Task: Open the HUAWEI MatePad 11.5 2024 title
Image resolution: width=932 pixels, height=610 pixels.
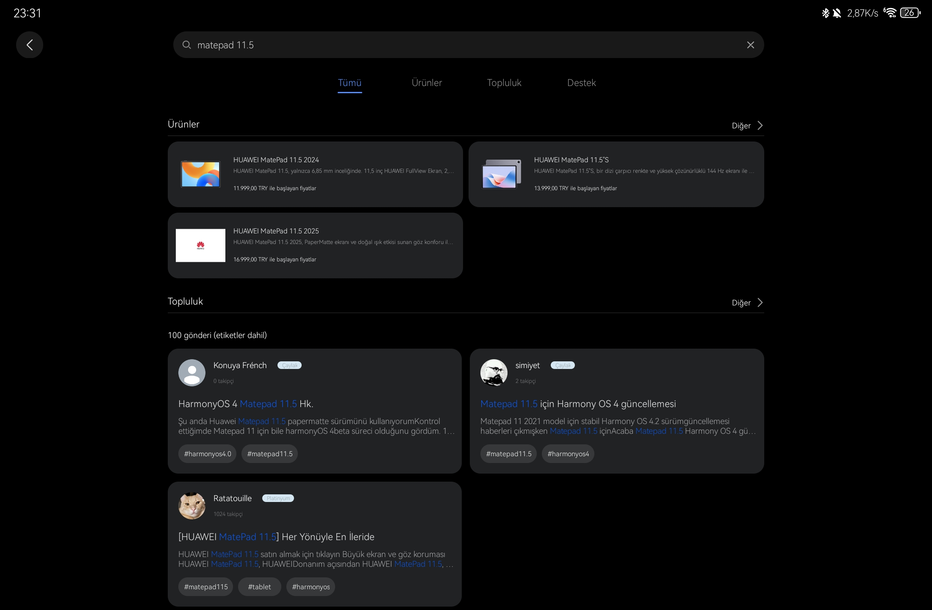Action: click(x=276, y=160)
